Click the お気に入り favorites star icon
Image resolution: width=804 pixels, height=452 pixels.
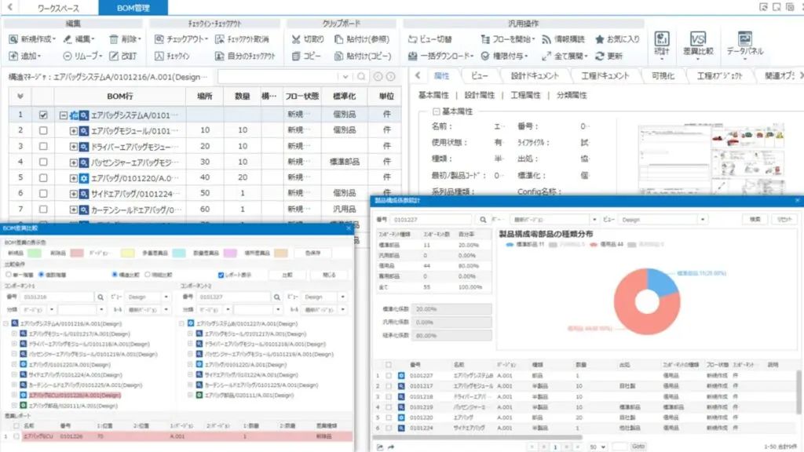[600, 38]
